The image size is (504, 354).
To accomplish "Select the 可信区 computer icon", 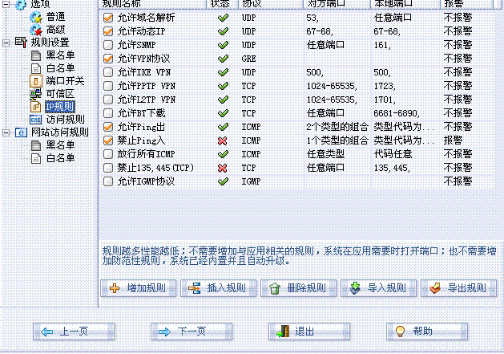I will coord(36,94).
